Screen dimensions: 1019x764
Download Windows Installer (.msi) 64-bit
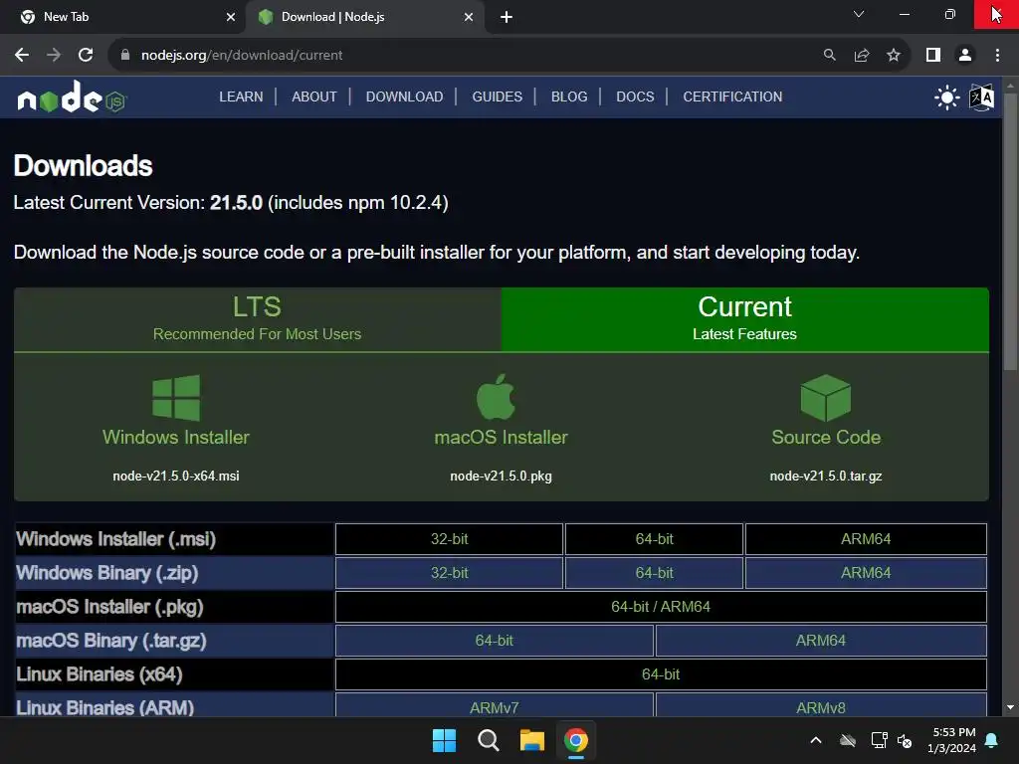click(x=654, y=539)
